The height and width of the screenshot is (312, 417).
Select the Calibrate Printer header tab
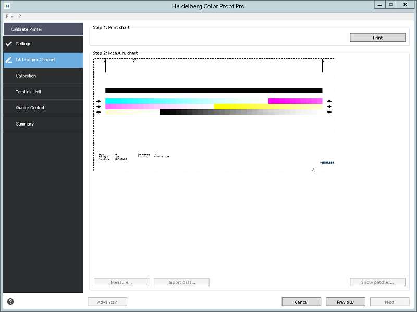coord(43,29)
